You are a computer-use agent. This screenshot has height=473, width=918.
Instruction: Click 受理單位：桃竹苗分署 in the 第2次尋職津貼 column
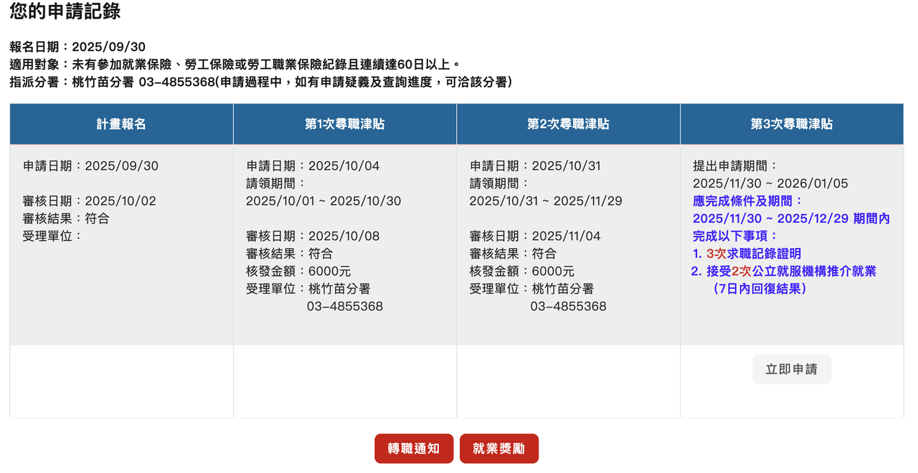point(532,288)
